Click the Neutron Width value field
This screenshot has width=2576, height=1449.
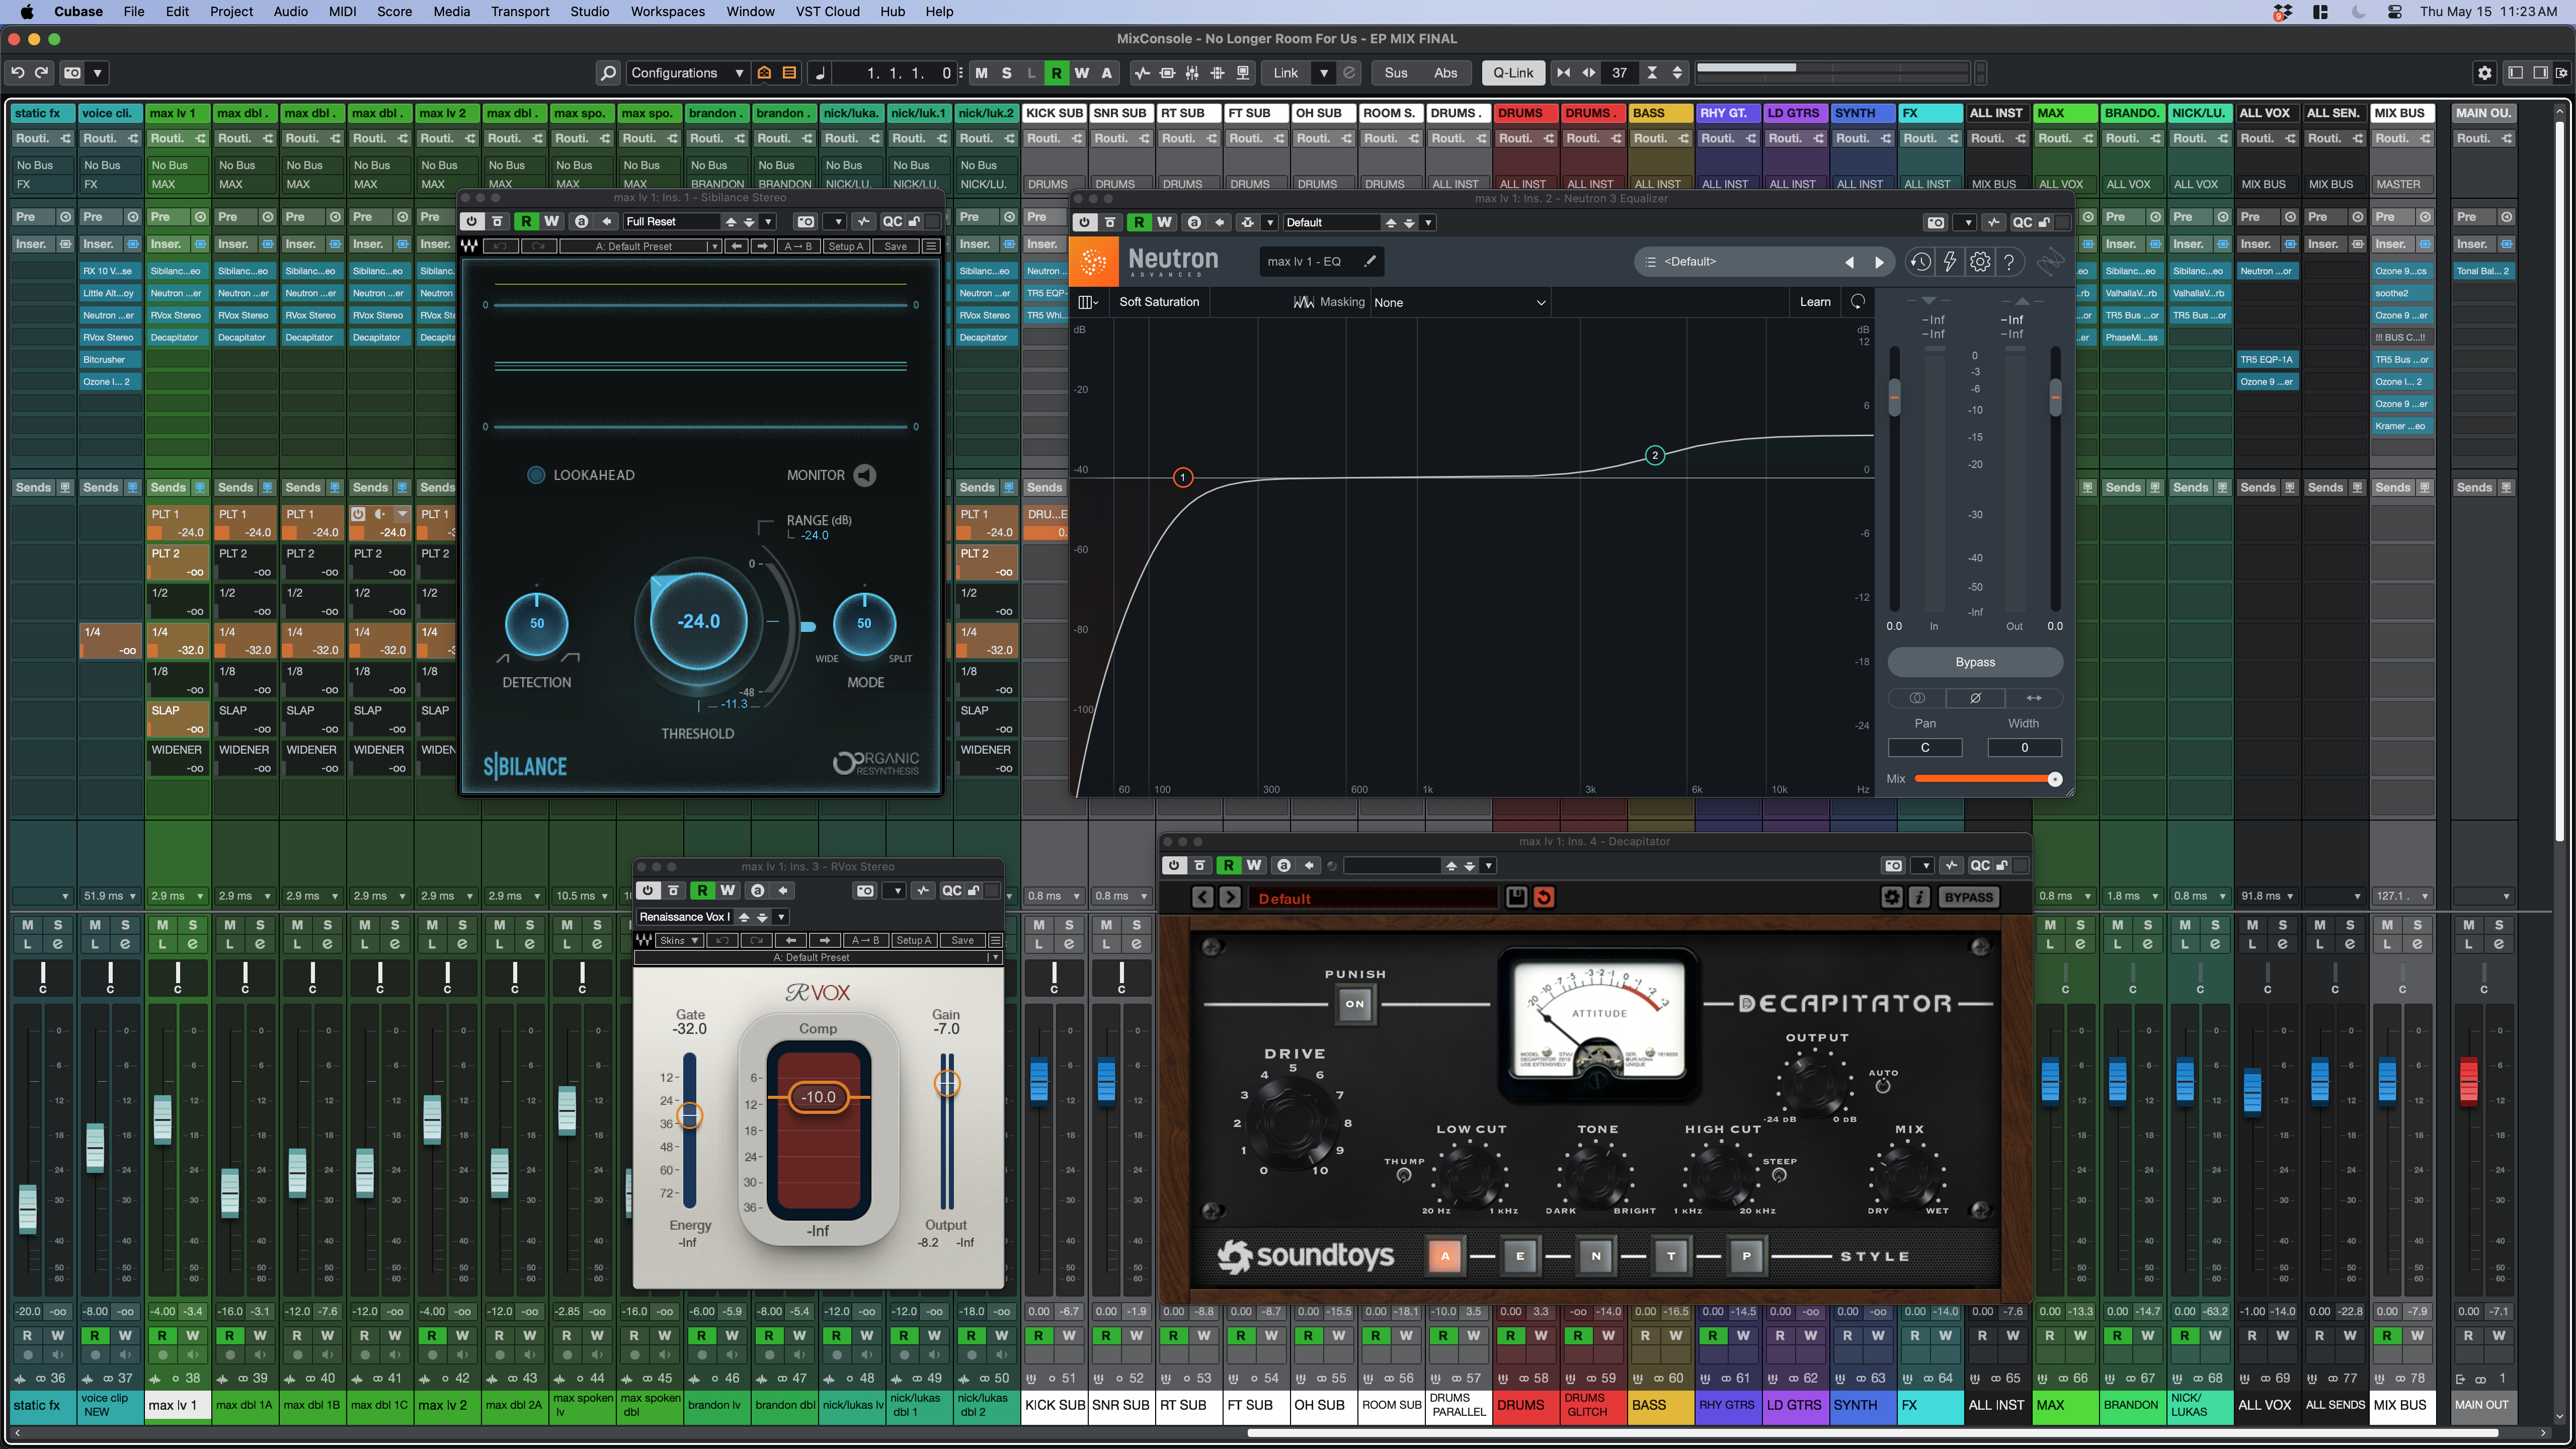pyautogui.click(x=2024, y=747)
